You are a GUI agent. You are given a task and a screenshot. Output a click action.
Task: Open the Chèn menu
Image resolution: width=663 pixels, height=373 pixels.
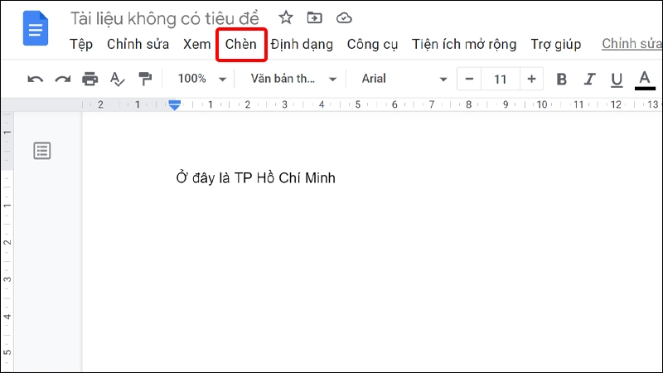pos(241,45)
